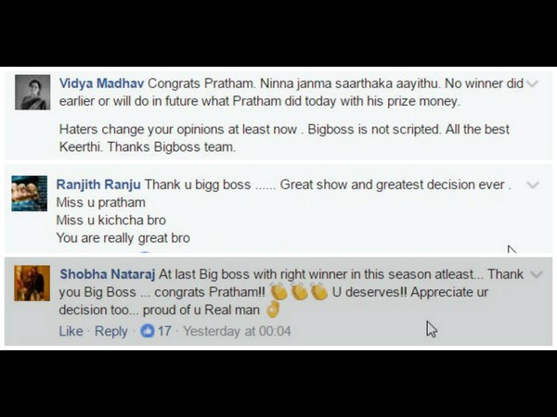
Task: Expand options chevron on Shobha Nataraj's comment
Action: pos(536,274)
